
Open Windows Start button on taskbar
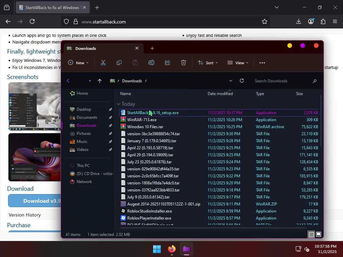[x=157, y=249]
